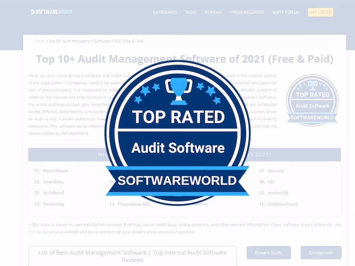This screenshot has height=266, width=355.
Task: Select IQS in the software list
Action: click(x=271, y=182)
